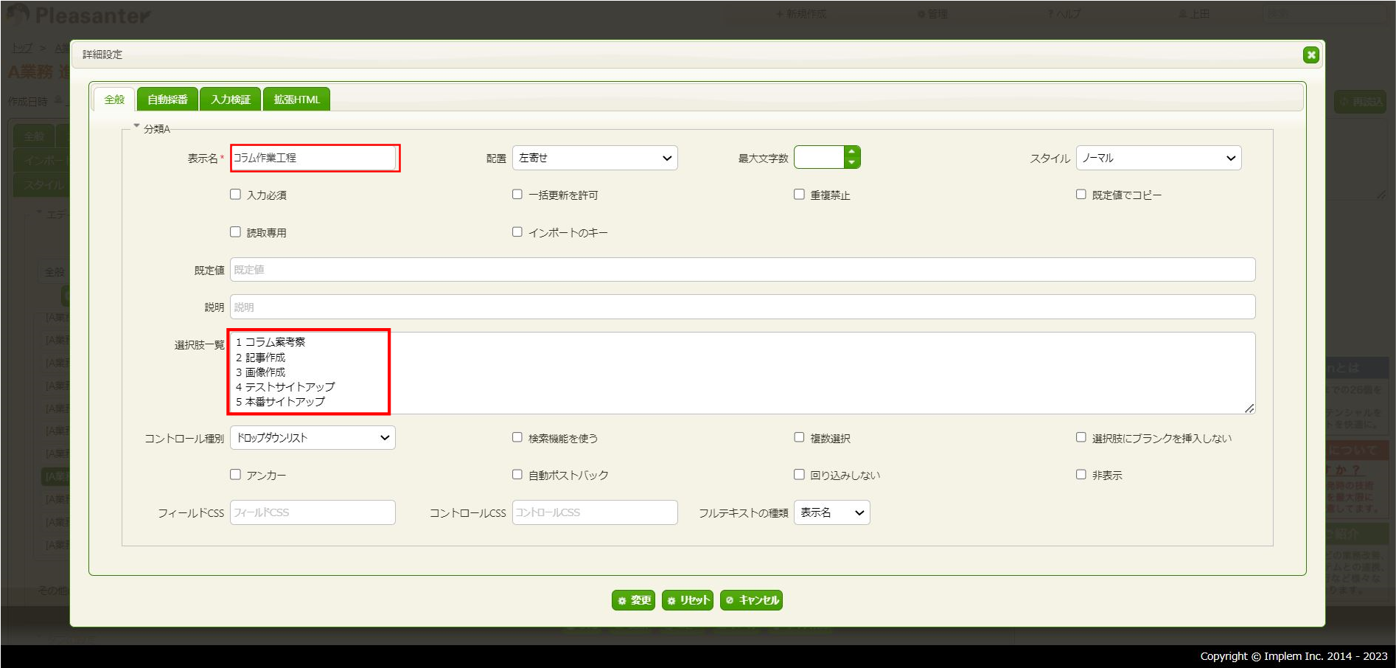Image resolution: width=1396 pixels, height=668 pixels.
Task: Open the スタイル dropdown
Action: tap(1158, 158)
